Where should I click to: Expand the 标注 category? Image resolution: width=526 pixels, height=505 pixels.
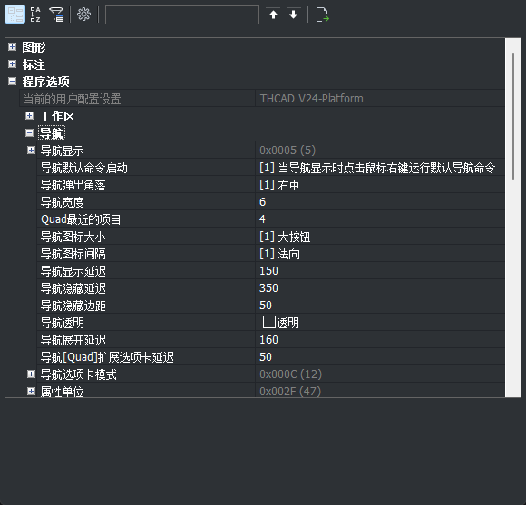pos(13,64)
